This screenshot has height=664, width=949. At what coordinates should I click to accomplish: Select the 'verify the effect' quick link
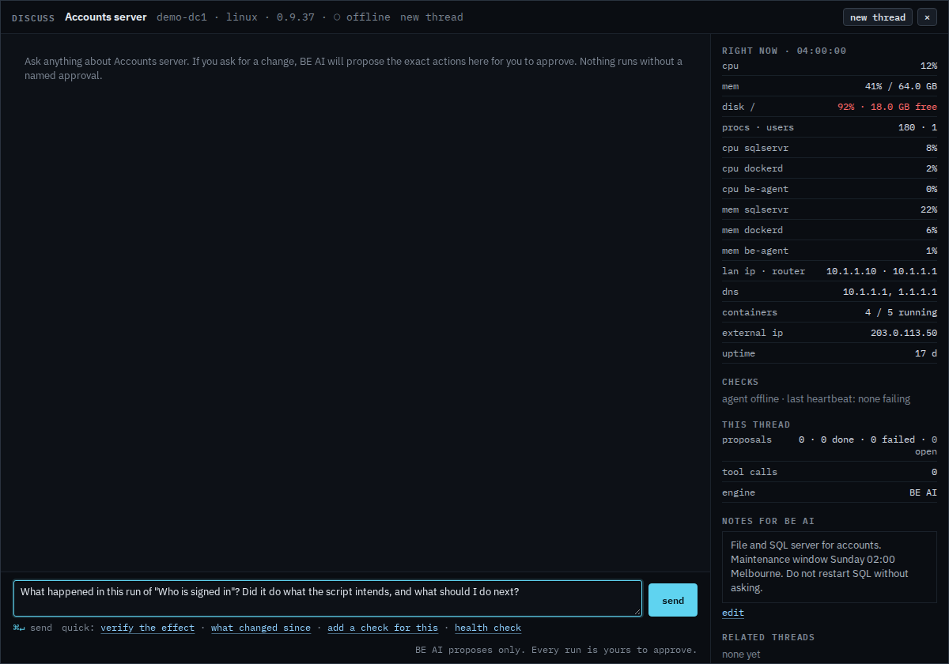coord(147,628)
